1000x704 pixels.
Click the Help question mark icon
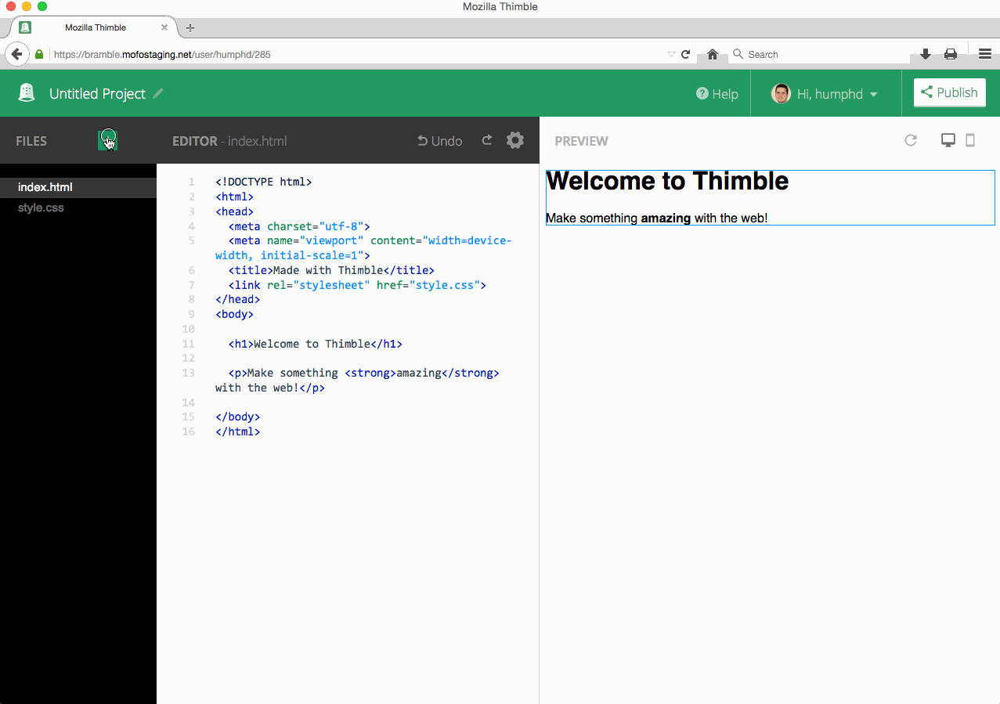tap(702, 93)
